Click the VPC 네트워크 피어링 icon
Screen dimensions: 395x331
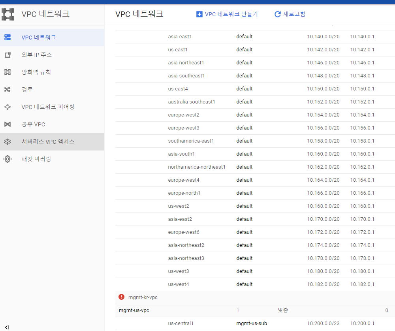(8, 107)
